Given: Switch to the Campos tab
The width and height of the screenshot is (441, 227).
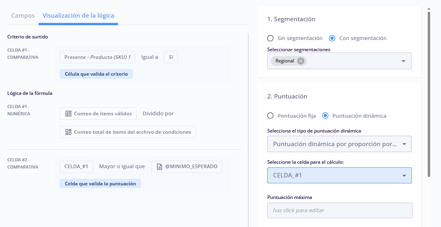Looking at the screenshot, I should 23,16.
